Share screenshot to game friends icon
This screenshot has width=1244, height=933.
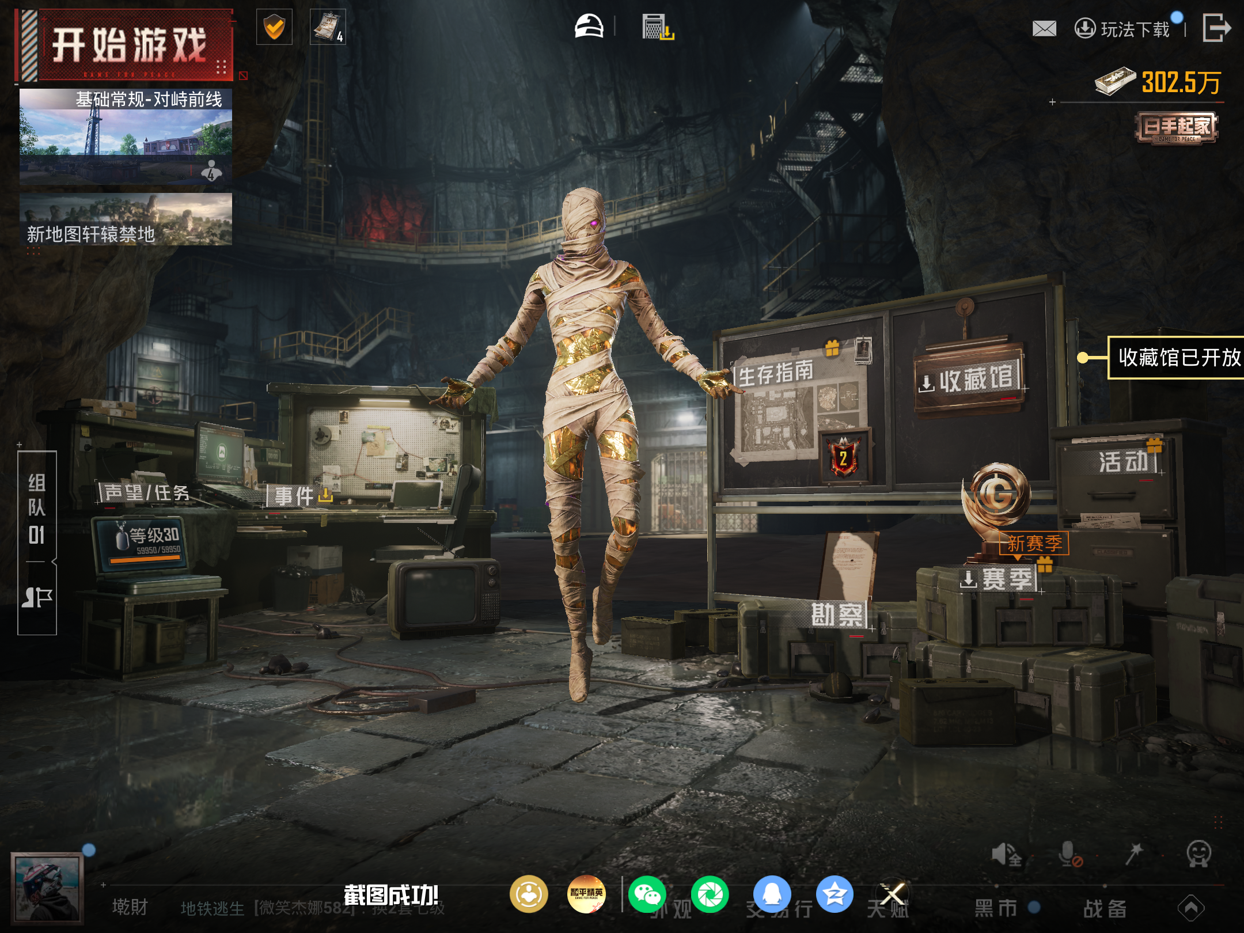point(528,894)
